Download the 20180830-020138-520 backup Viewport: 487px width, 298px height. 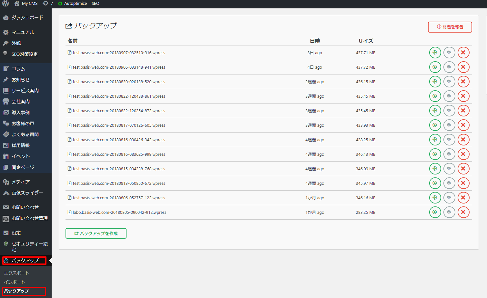click(435, 82)
